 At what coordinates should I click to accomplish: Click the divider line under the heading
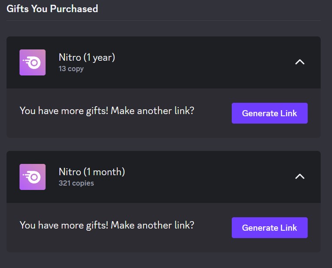tap(163, 20)
